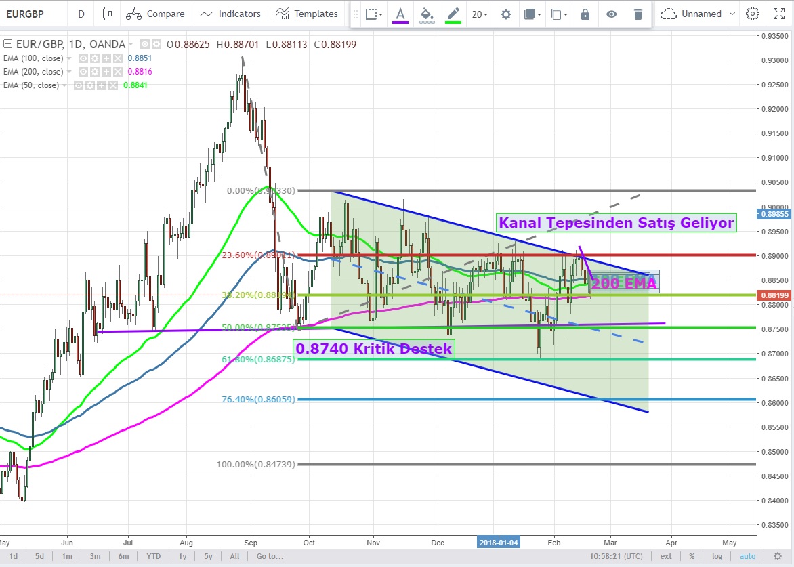The width and height of the screenshot is (794, 567).
Task: Toggle visibility of EUR/GBP main series
Action: point(145,45)
